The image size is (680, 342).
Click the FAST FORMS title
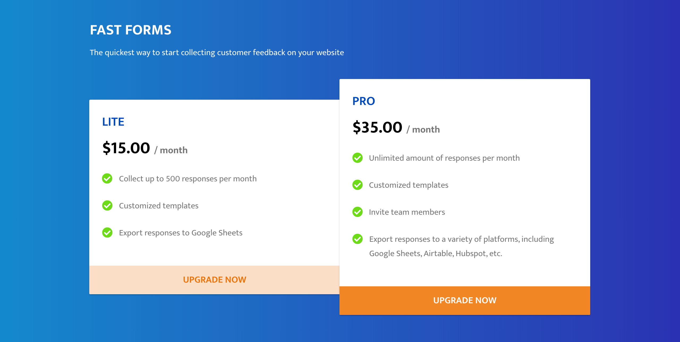[x=131, y=30]
